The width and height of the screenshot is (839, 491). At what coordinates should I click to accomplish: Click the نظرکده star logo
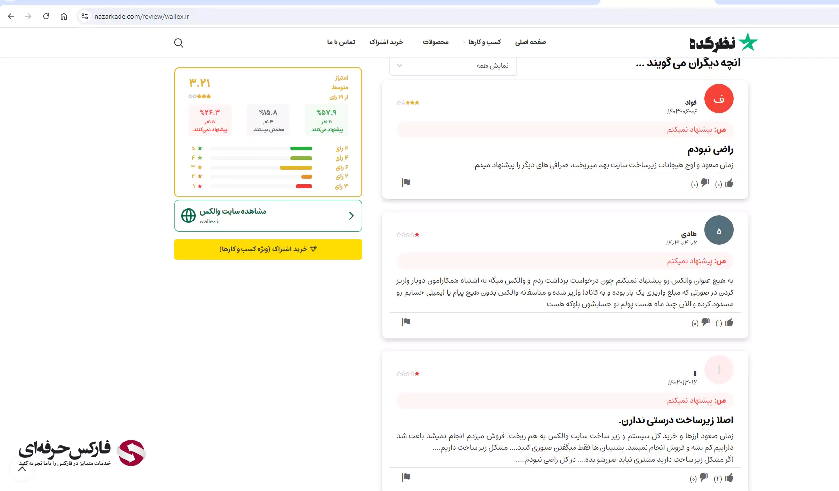723,43
